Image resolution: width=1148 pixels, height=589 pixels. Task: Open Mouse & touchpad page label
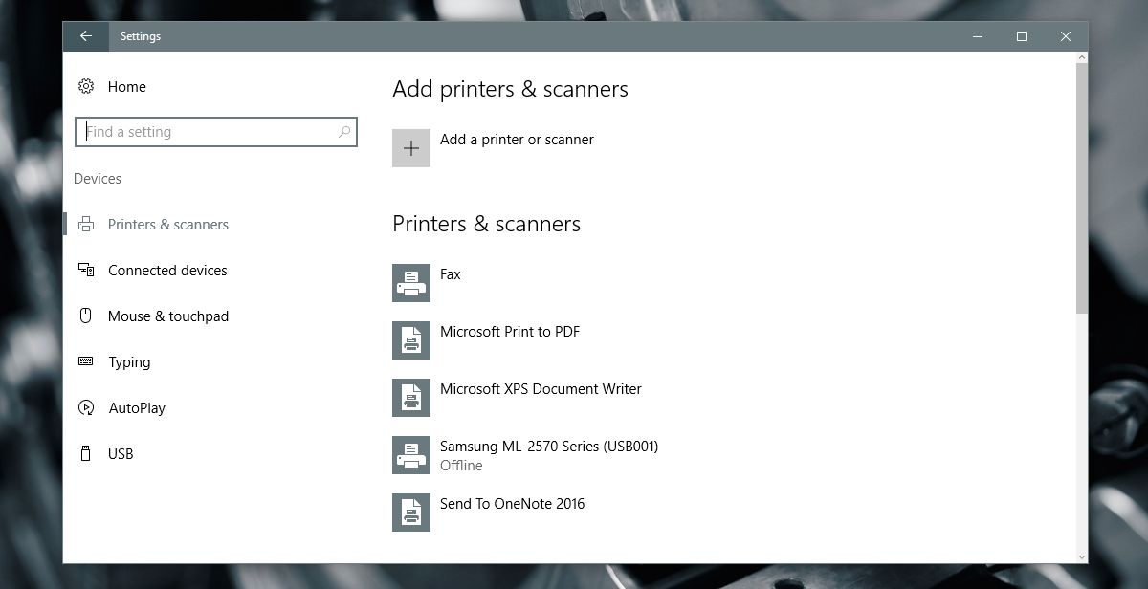(x=168, y=316)
